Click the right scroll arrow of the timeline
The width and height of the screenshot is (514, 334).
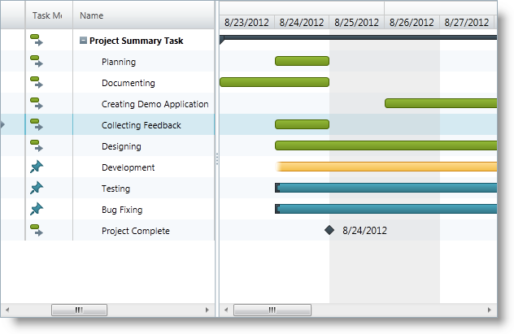click(x=490, y=310)
